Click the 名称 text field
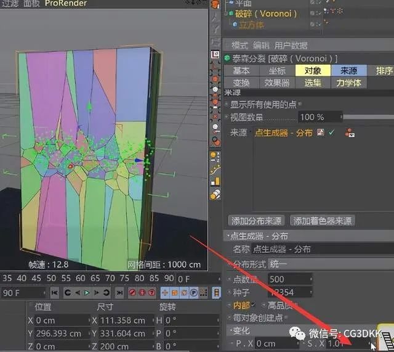Screen dimensions: 394x352 (x=323, y=249)
